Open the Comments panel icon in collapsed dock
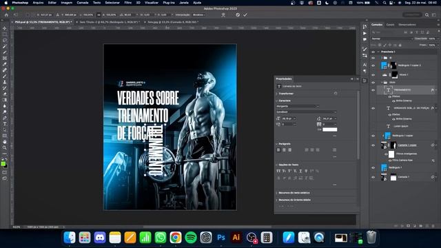441x248 pixels. pos(365,40)
